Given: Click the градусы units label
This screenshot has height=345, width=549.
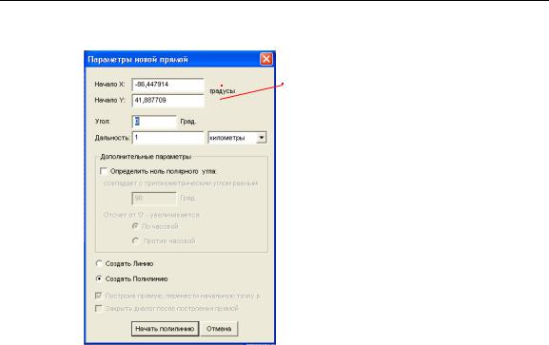Looking at the screenshot, I should (223, 91).
